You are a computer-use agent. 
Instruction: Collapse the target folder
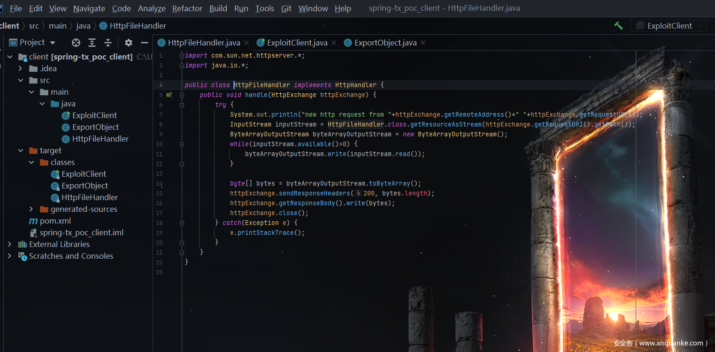20,150
